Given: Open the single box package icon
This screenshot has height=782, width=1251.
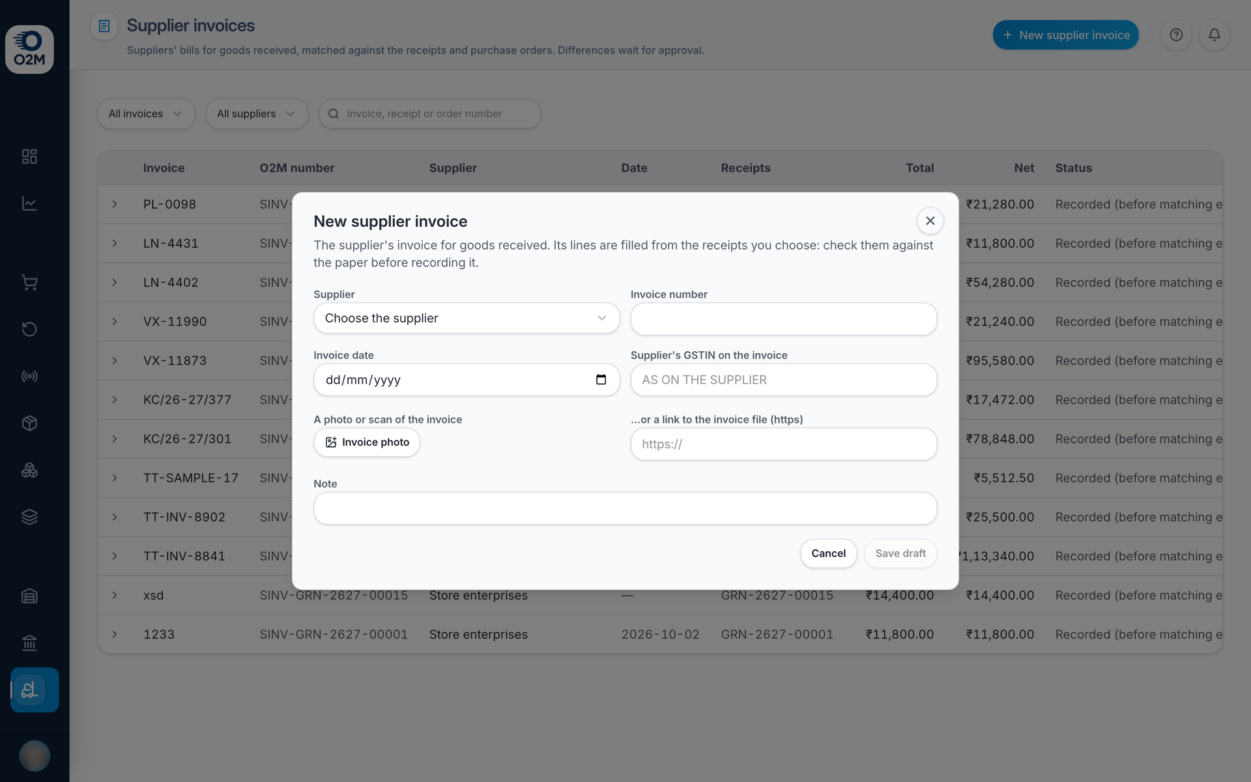Looking at the screenshot, I should (x=29, y=423).
